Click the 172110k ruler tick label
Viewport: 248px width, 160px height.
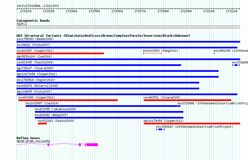[x=232, y=11]
